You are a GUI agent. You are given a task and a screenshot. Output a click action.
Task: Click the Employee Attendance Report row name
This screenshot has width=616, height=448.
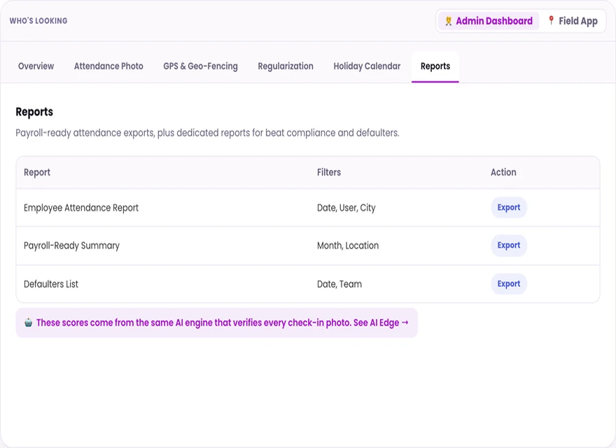click(x=81, y=208)
